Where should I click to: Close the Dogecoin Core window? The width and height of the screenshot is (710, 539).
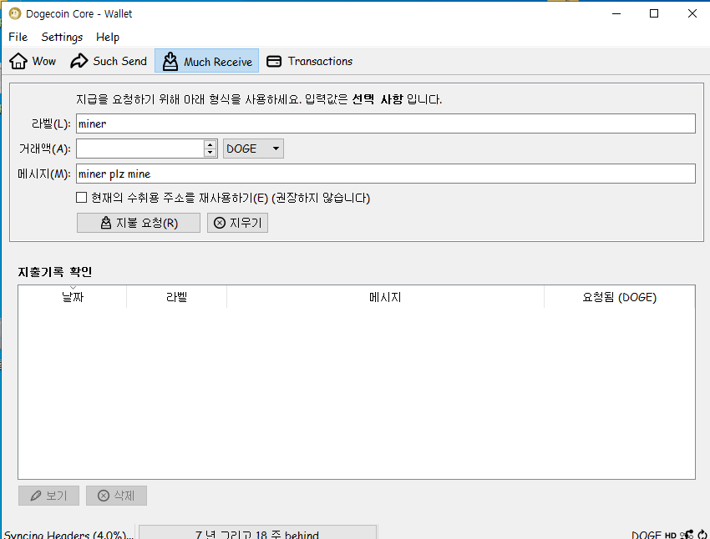[x=692, y=13]
